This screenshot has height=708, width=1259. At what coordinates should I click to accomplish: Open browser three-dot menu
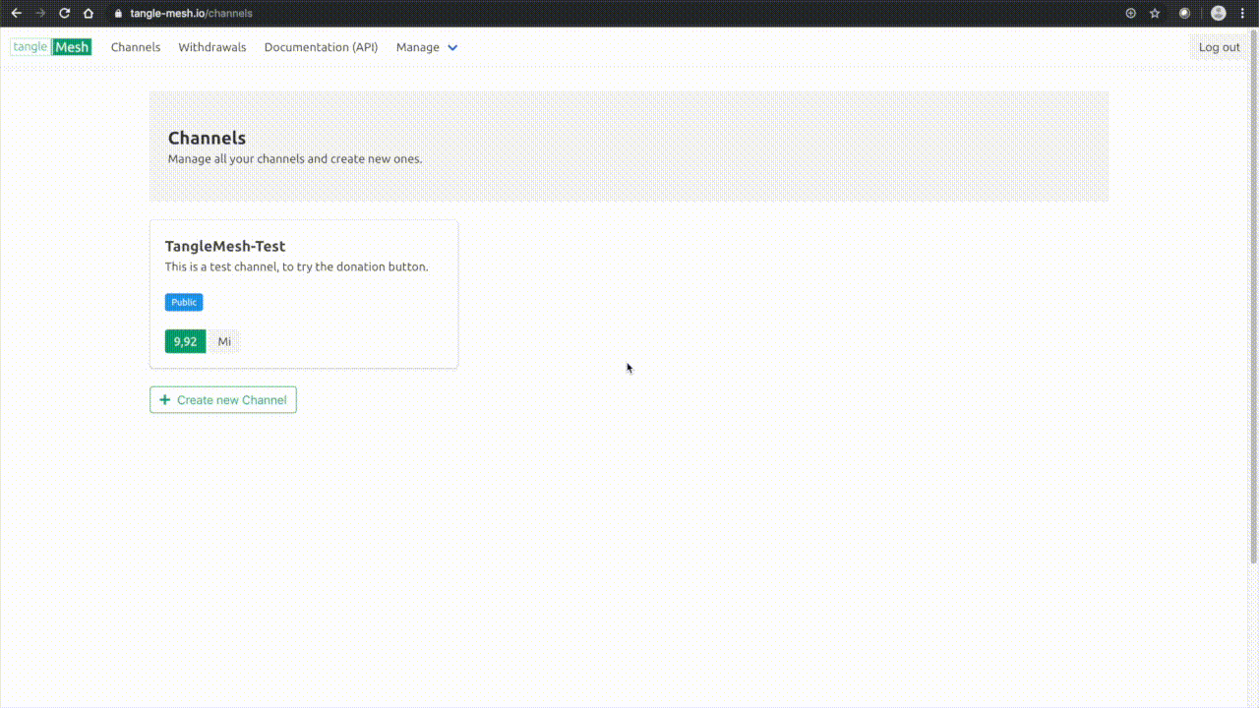(x=1243, y=14)
